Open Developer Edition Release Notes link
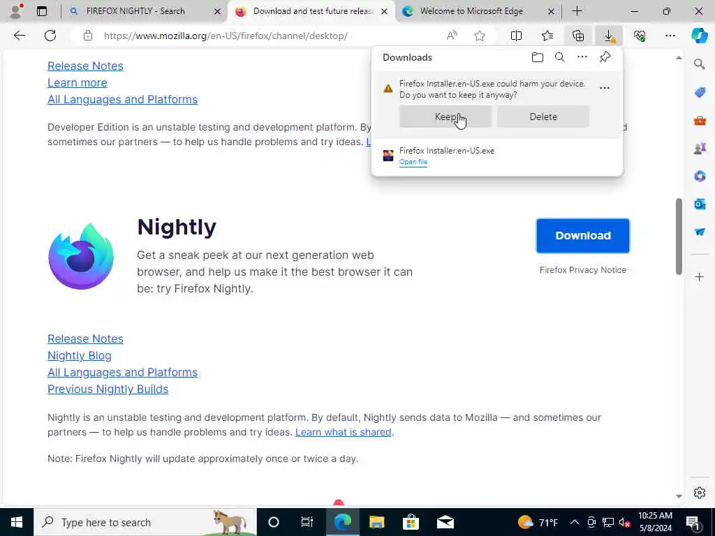 tap(85, 66)
